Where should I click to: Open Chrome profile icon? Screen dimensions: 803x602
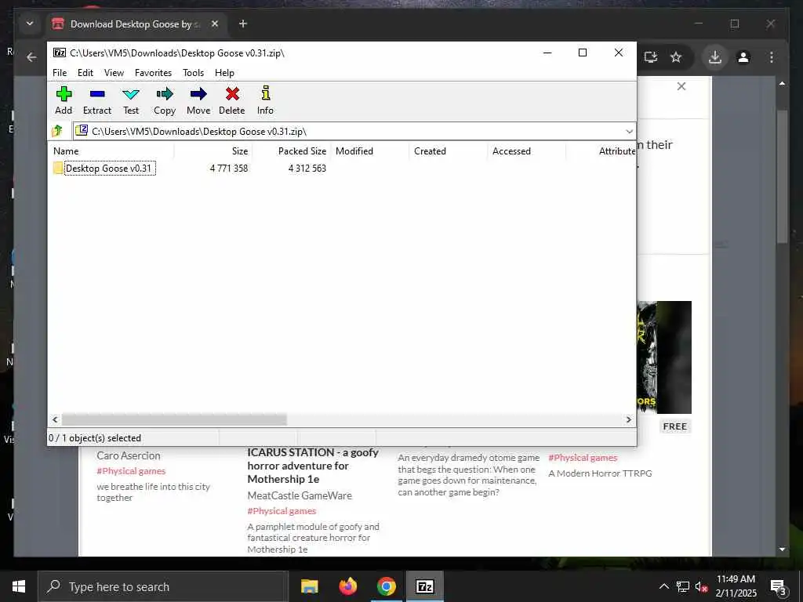[743, 56]
